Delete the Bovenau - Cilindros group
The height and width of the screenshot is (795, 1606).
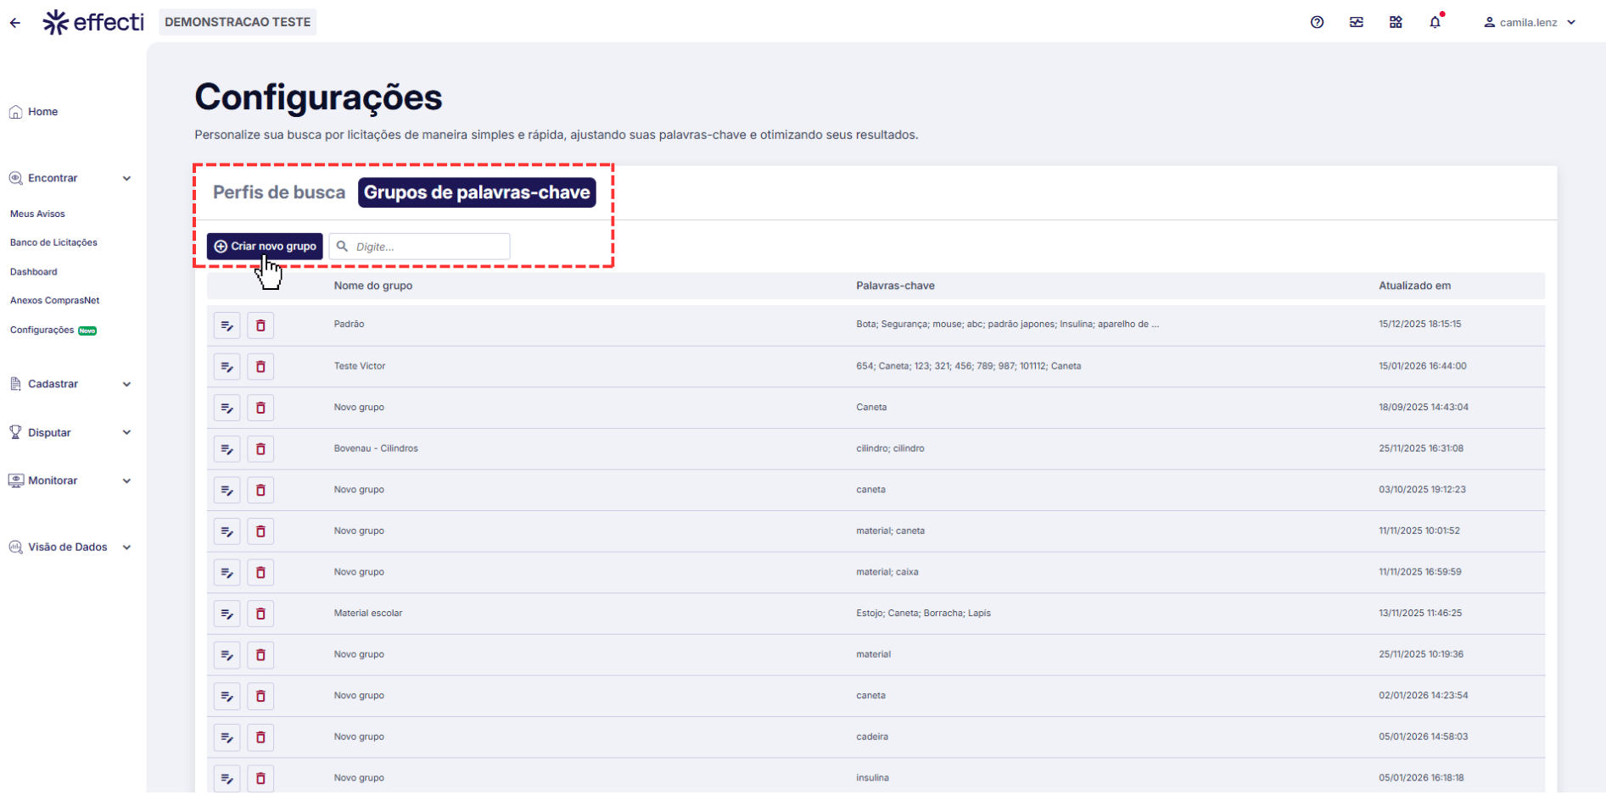pyautogui.click(x=260, y=449)
